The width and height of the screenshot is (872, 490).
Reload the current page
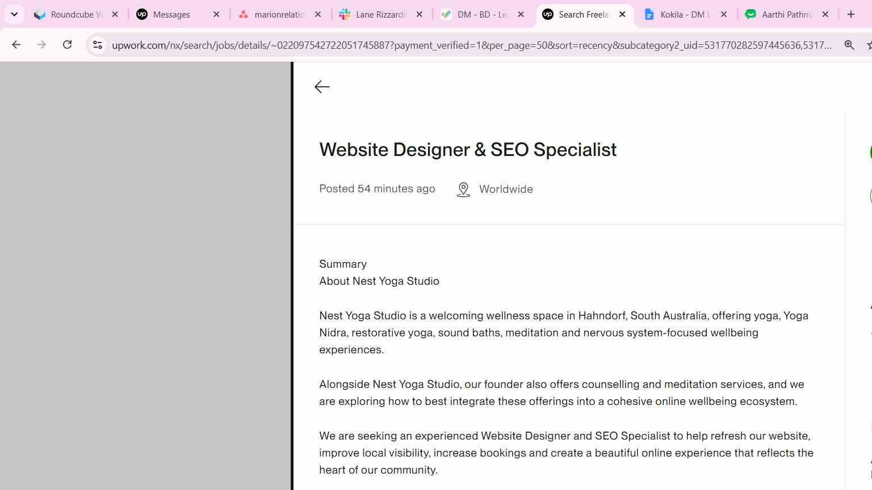click(x=67, y=45)
